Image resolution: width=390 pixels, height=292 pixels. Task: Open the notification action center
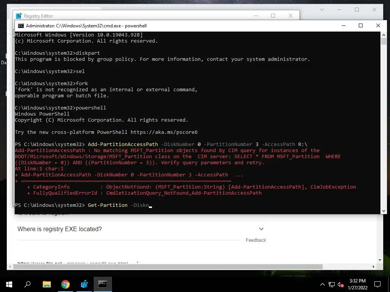pos(377,284)
